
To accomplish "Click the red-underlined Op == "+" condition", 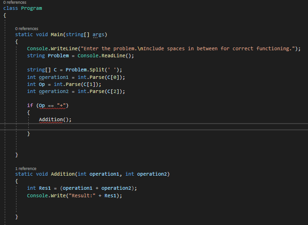I will coord(52,106).
